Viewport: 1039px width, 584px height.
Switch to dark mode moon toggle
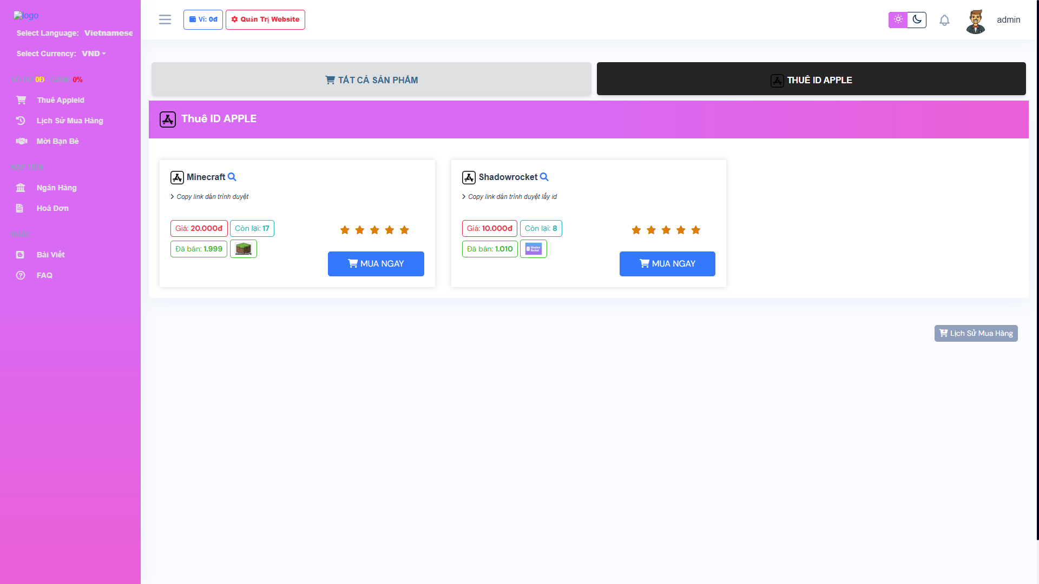click(917, 19)
